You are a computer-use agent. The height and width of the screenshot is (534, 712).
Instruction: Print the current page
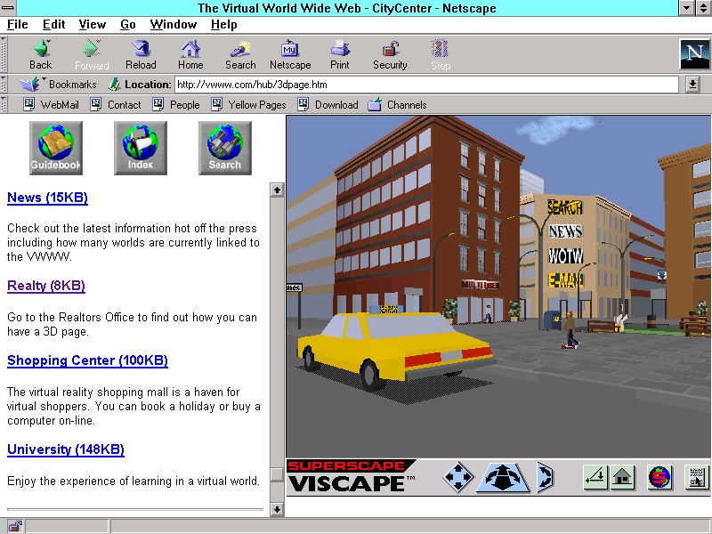tap(340, 54)
